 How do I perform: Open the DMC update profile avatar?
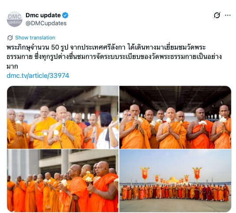tap(15, 19)
